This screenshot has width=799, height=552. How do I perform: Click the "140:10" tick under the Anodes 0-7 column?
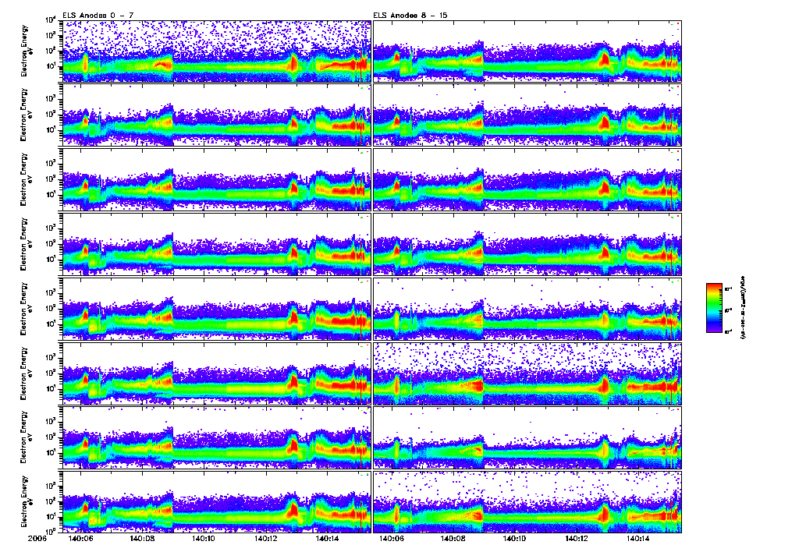coord(204,539)
